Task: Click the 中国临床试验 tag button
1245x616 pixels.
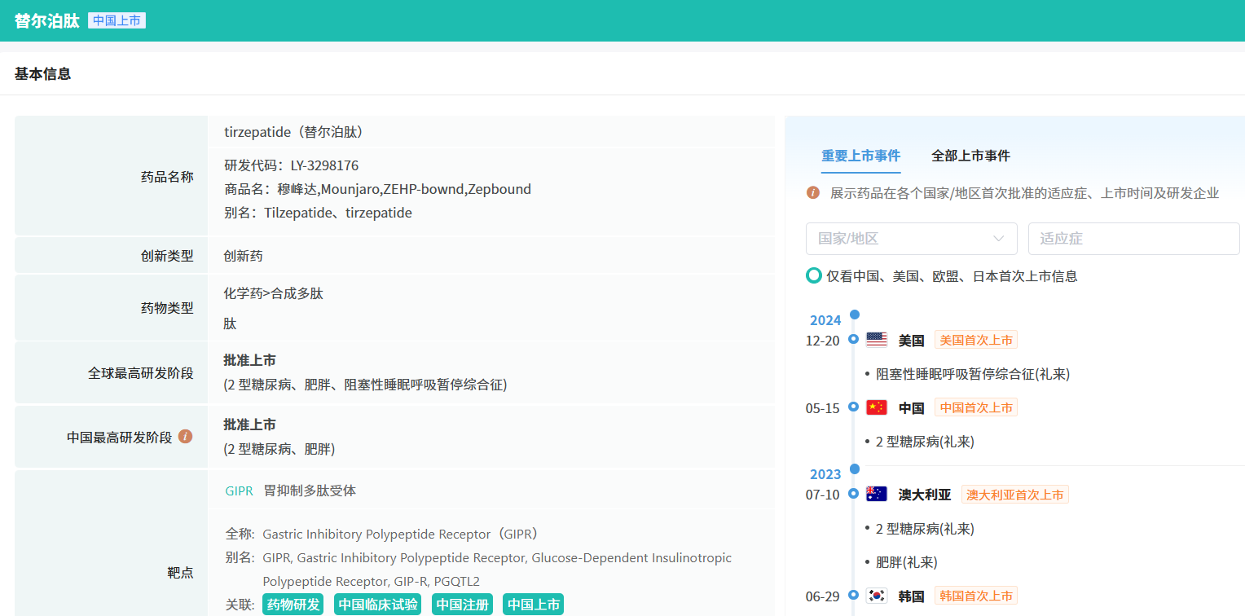Action: coord(378,605)
